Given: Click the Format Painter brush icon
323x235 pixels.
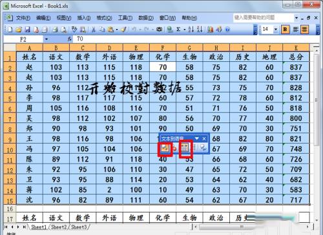Looking at the screenshot, I should click(123, 30).
